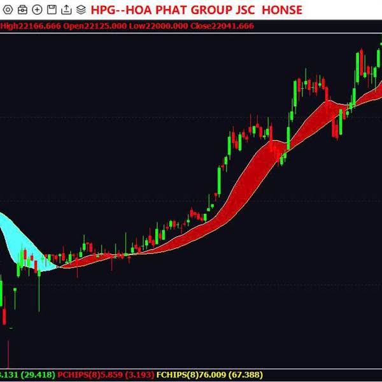Click the Low22000.000 value
Viewport: 382px width, 382px height.
tap(159, 26)
